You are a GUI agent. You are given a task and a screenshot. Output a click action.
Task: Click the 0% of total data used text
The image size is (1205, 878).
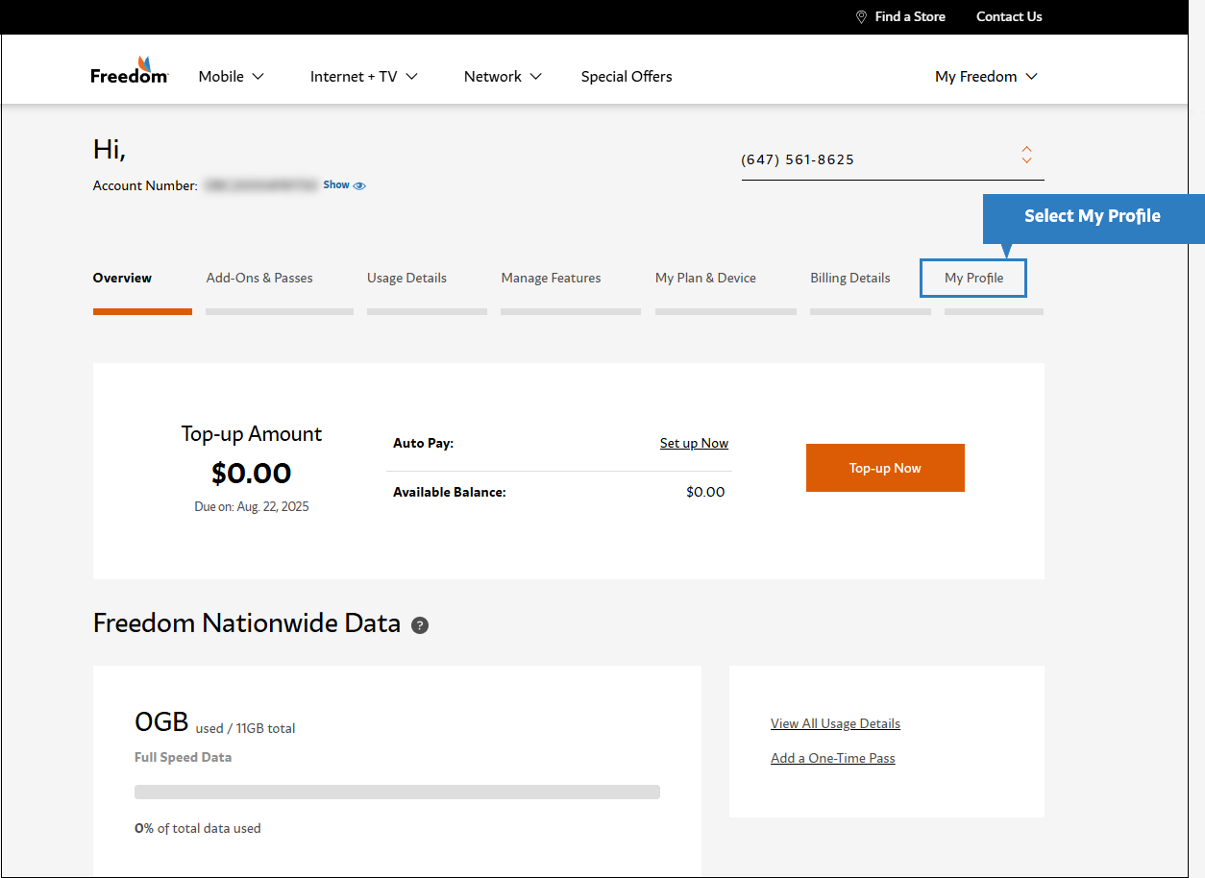pos(197,828)
